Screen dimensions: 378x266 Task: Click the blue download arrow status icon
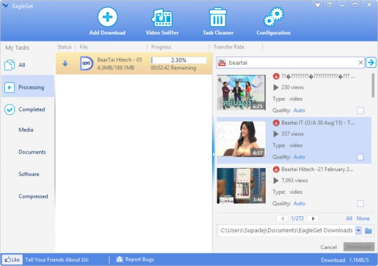(x=65, y=64)
